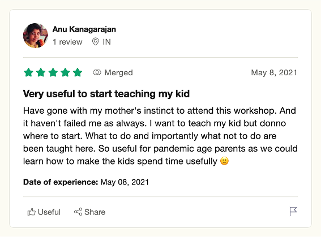Flag this review with the flag icon
This screenshot has width=321, height=237.
[293, 212]
